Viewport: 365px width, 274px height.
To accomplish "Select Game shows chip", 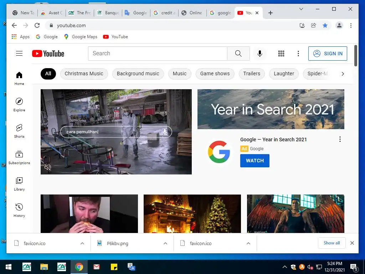I will 215,73.
